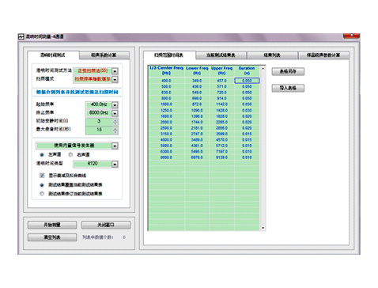The height and width of the screenshot is (288, 378).
Task: Click upper frequency cell 914.0
Action: [221, 98]
